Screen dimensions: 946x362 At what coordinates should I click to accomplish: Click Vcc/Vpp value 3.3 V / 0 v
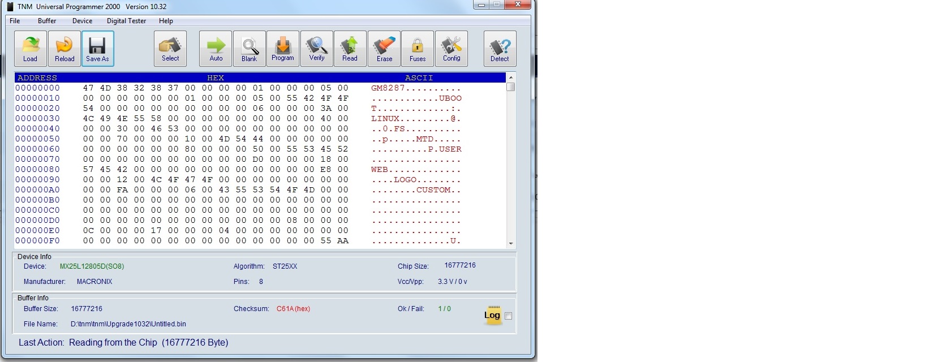[x=452, y=281]
